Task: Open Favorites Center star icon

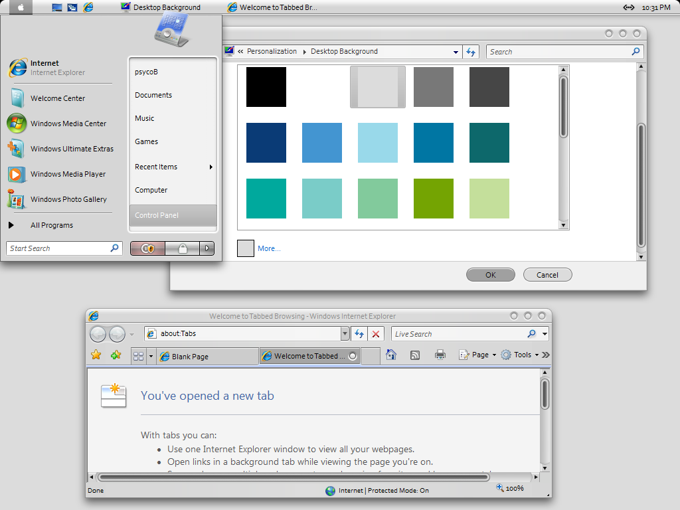Action: [x=96, y=355]
